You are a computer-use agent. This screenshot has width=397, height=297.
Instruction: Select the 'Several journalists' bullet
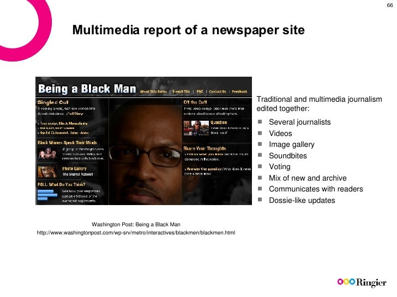(300, 122)
